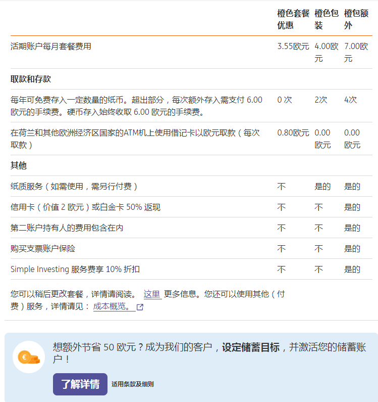This screenshot has height=402, width=378.
Task: Select the 其他 section heading
Action: (x=19, y=166)
